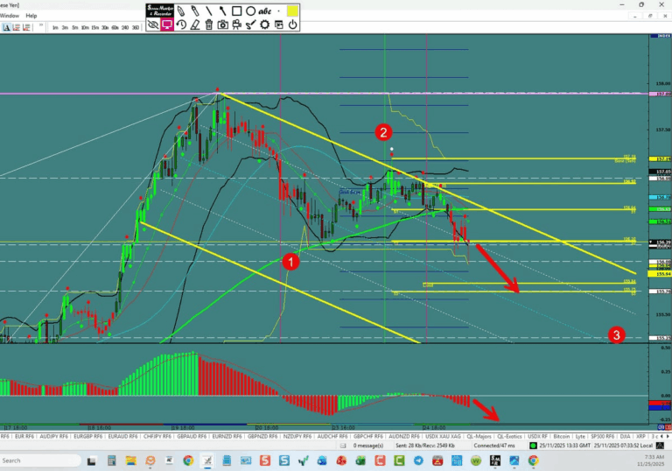672x471 pixels.
Task: Start recording with the video camera icon
Action: point(236,25)
